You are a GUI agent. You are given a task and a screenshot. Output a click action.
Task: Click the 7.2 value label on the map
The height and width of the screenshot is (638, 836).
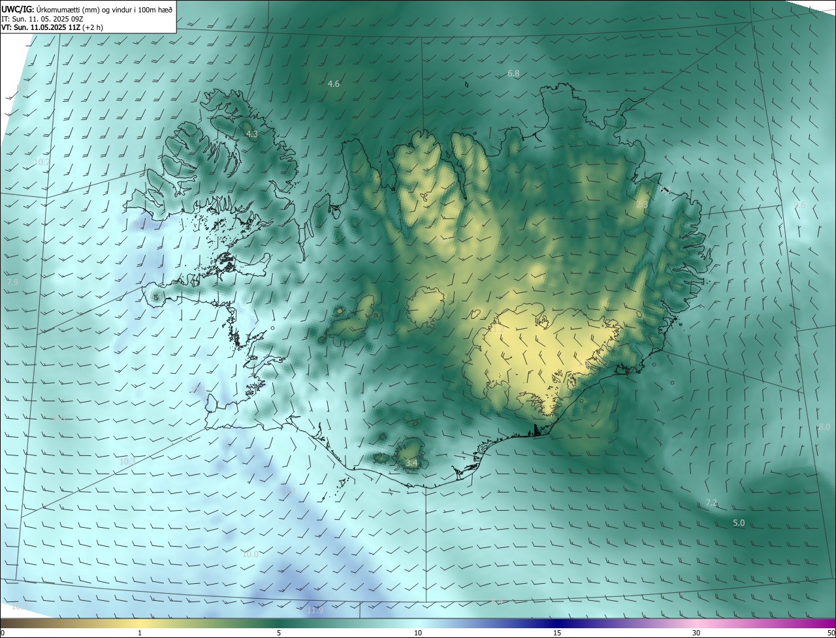tap(712, 503)
